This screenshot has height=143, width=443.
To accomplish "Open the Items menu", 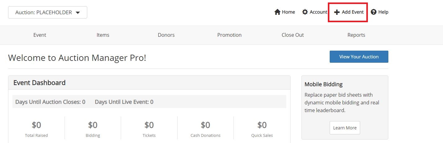I will click(x=103, y=35).
